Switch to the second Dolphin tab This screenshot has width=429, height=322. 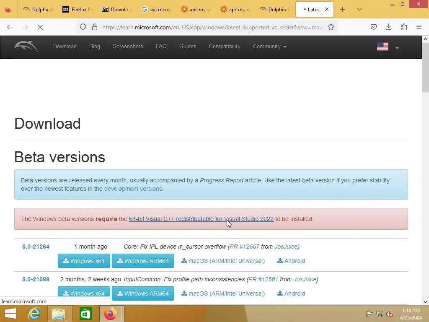click(x=274, y=10)
